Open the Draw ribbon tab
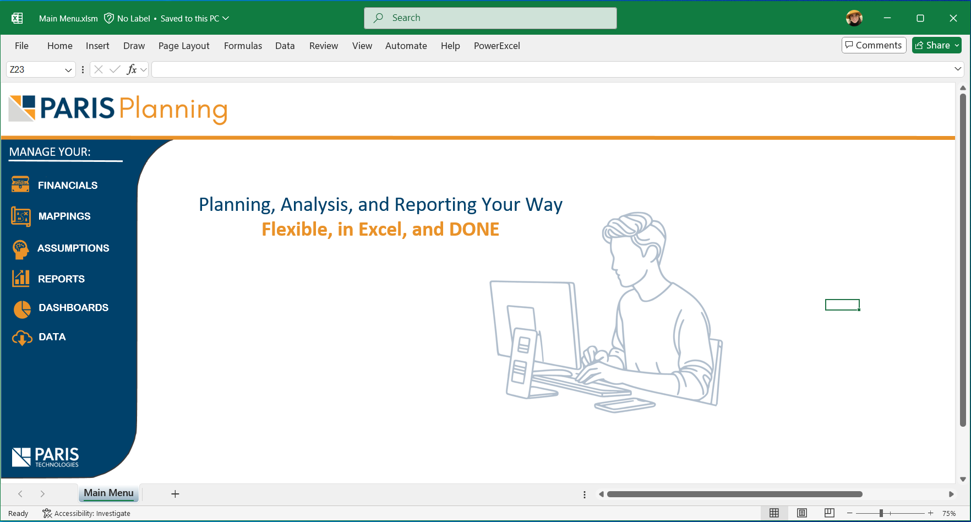 coord(134,46)
